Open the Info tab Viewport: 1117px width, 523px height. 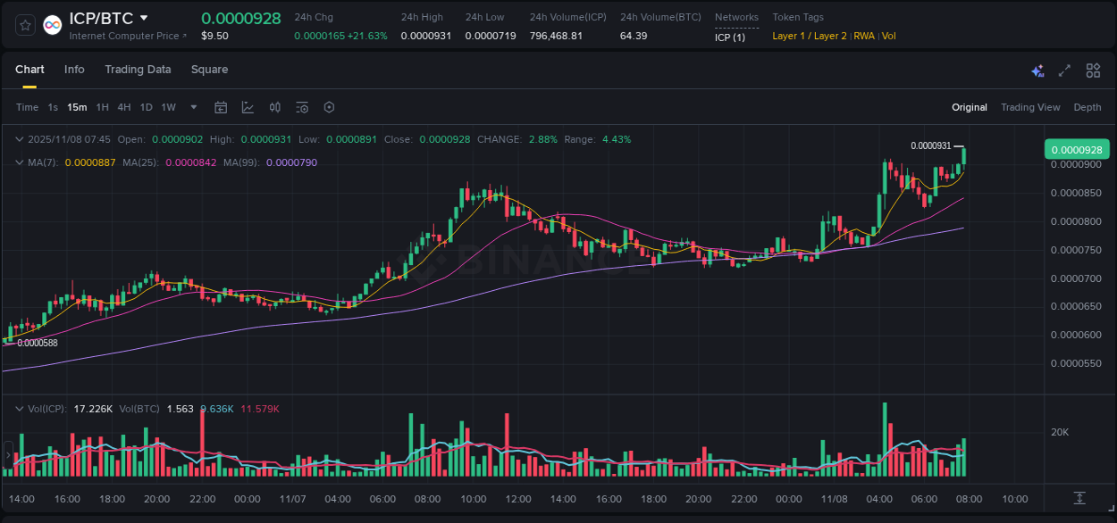click(x=74, y=70)
